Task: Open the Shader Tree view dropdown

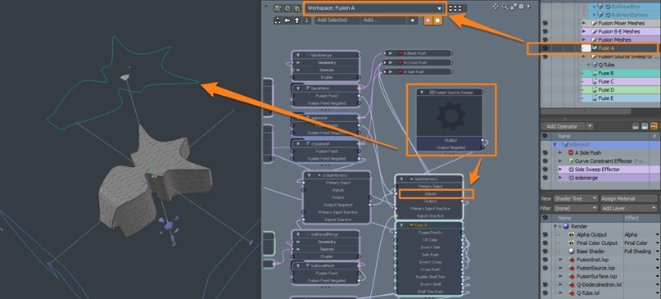Action: tap(576, 198)
